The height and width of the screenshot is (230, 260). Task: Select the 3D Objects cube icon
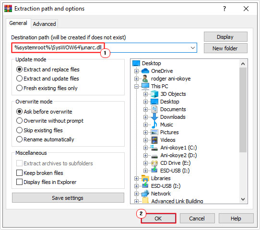click(x=154, y=94)
